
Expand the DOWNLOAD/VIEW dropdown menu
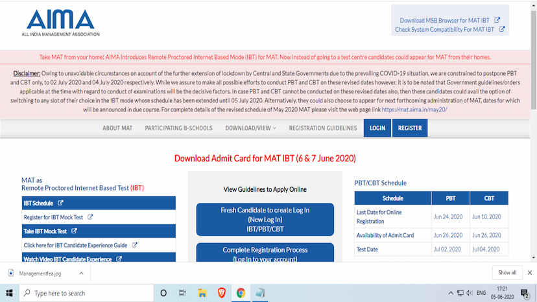251,128
